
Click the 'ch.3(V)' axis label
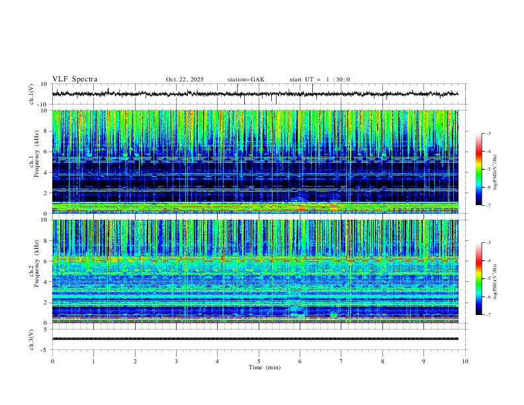pos(32,339)
